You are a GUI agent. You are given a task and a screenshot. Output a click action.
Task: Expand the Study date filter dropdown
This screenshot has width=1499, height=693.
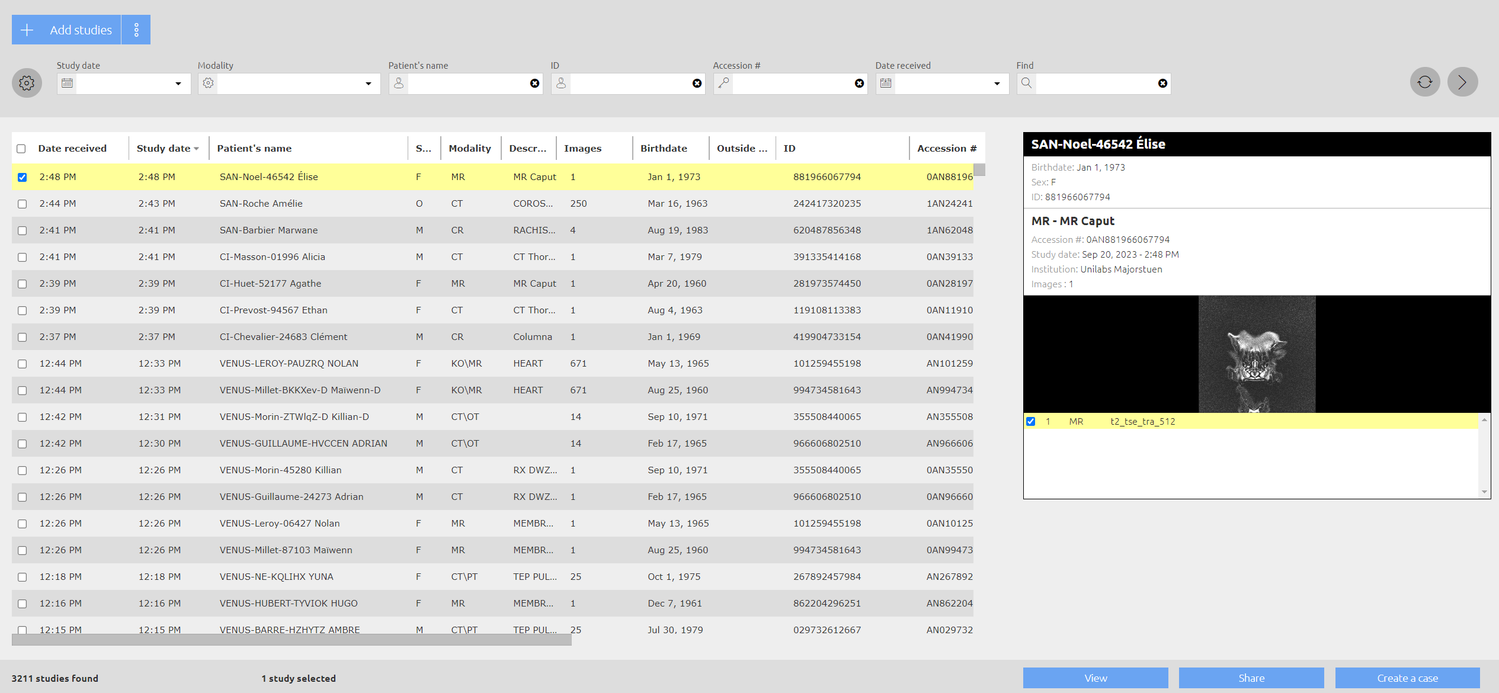click(178, 84)
